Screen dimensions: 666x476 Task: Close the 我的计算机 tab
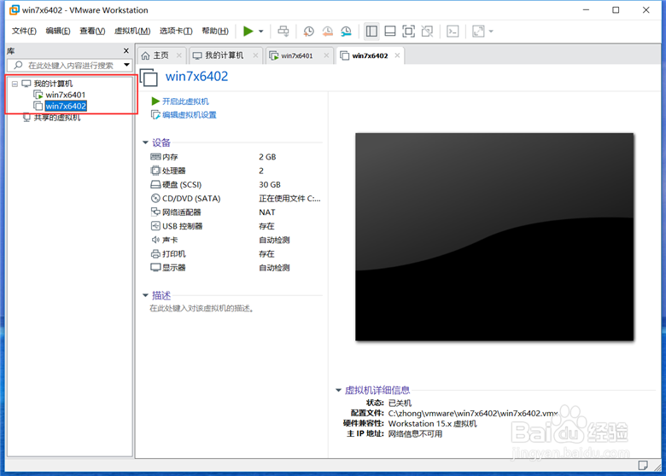point(255,55)
